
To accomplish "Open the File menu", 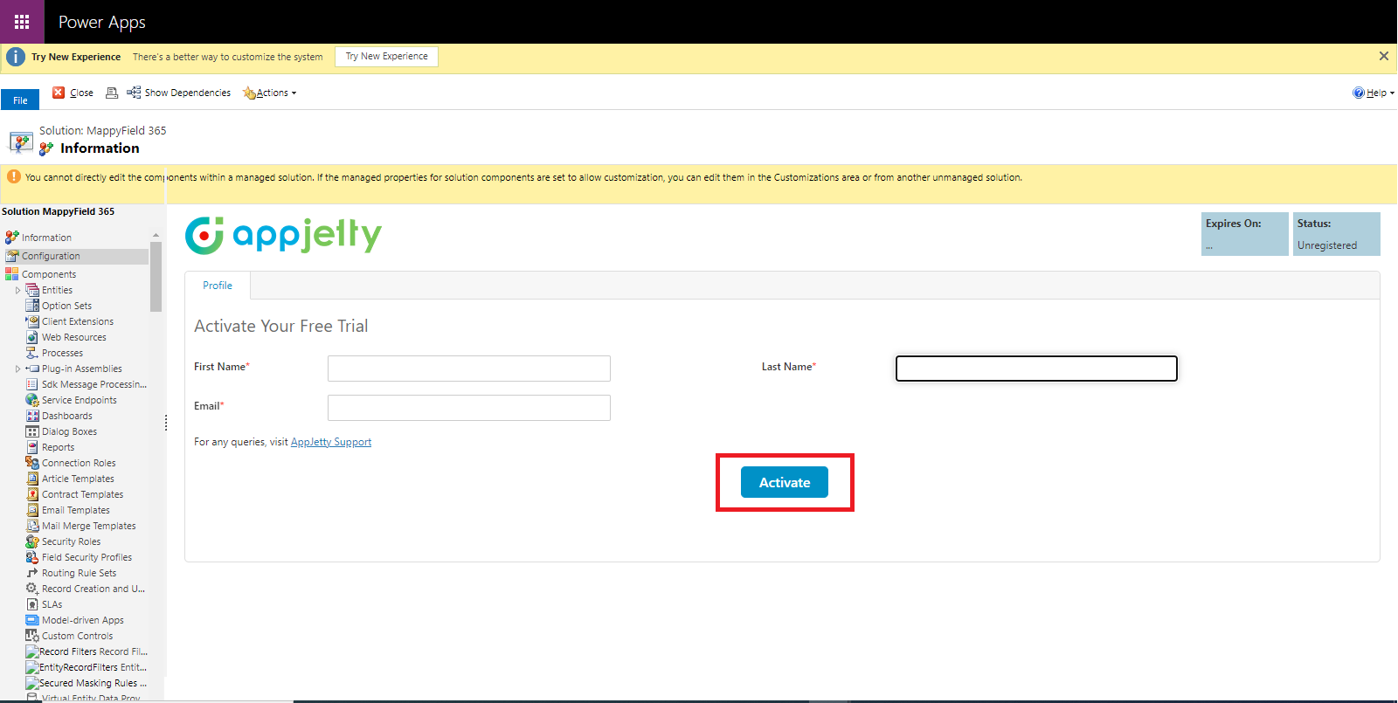I will 20,100.
